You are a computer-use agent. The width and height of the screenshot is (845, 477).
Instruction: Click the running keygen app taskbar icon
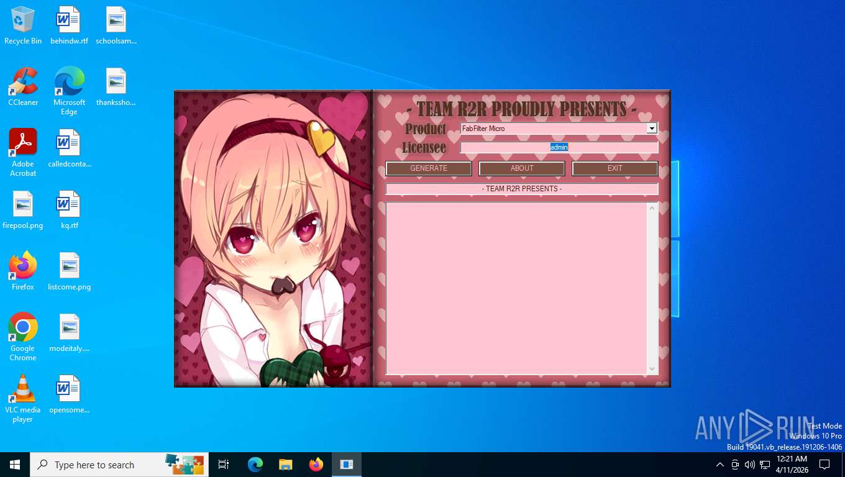(347, 465)
